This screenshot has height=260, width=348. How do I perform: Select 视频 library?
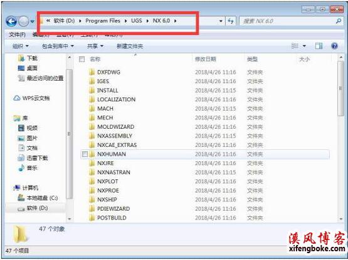pyautogui.click(x=28, y=128)
